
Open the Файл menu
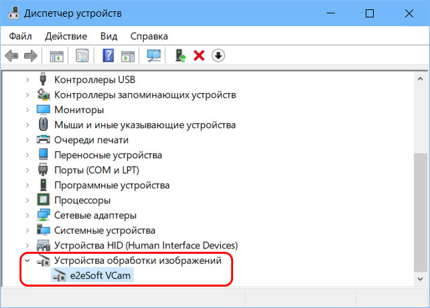coord(20,36)
